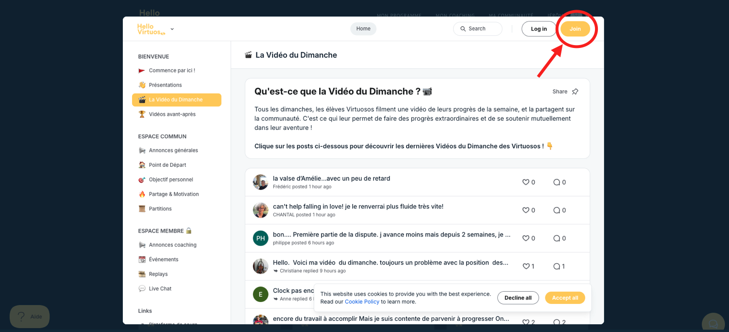This screenshot has height=332, width=729.
Task: Click the red flag icon
Action: tap(142, 70)
